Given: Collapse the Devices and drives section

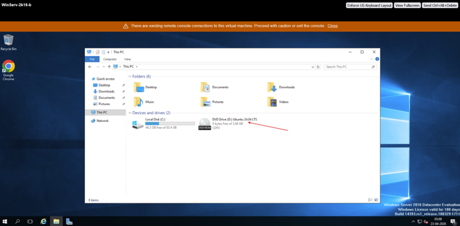Looking at the screenshot, I should point(130,113).
